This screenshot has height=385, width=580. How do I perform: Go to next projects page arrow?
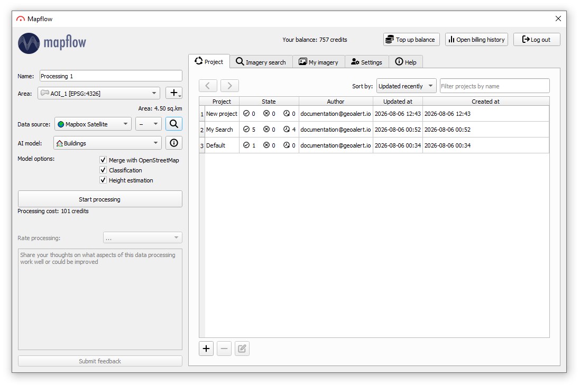tap(229, 86)
